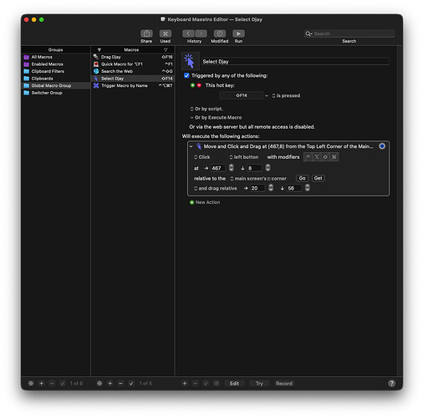The image size is (423, 418).
Task: Adjust the 467 horizontal stepper
Action: (231, 168)
